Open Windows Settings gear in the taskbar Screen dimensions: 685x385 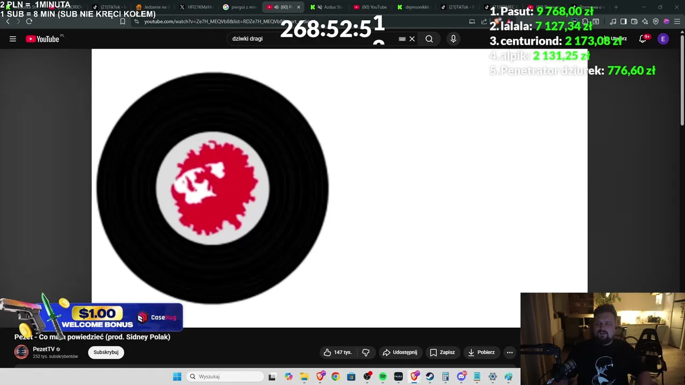pos(492,376)
